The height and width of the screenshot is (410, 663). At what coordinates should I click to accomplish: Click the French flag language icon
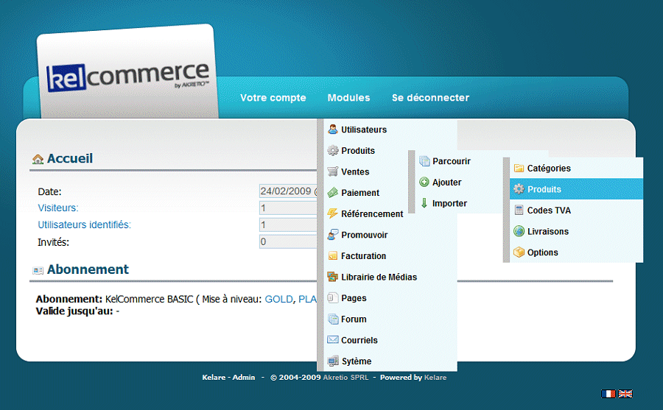tap(608, 394)
